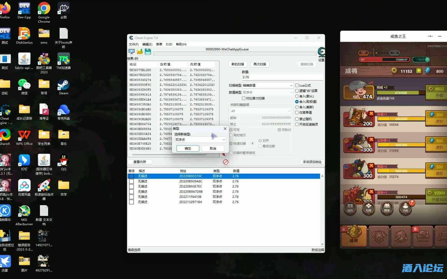Enable the Lua公式 checkbox

(297, 86)
